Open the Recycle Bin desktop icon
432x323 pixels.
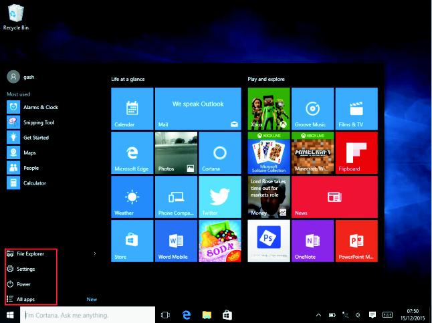pos(16,17)
